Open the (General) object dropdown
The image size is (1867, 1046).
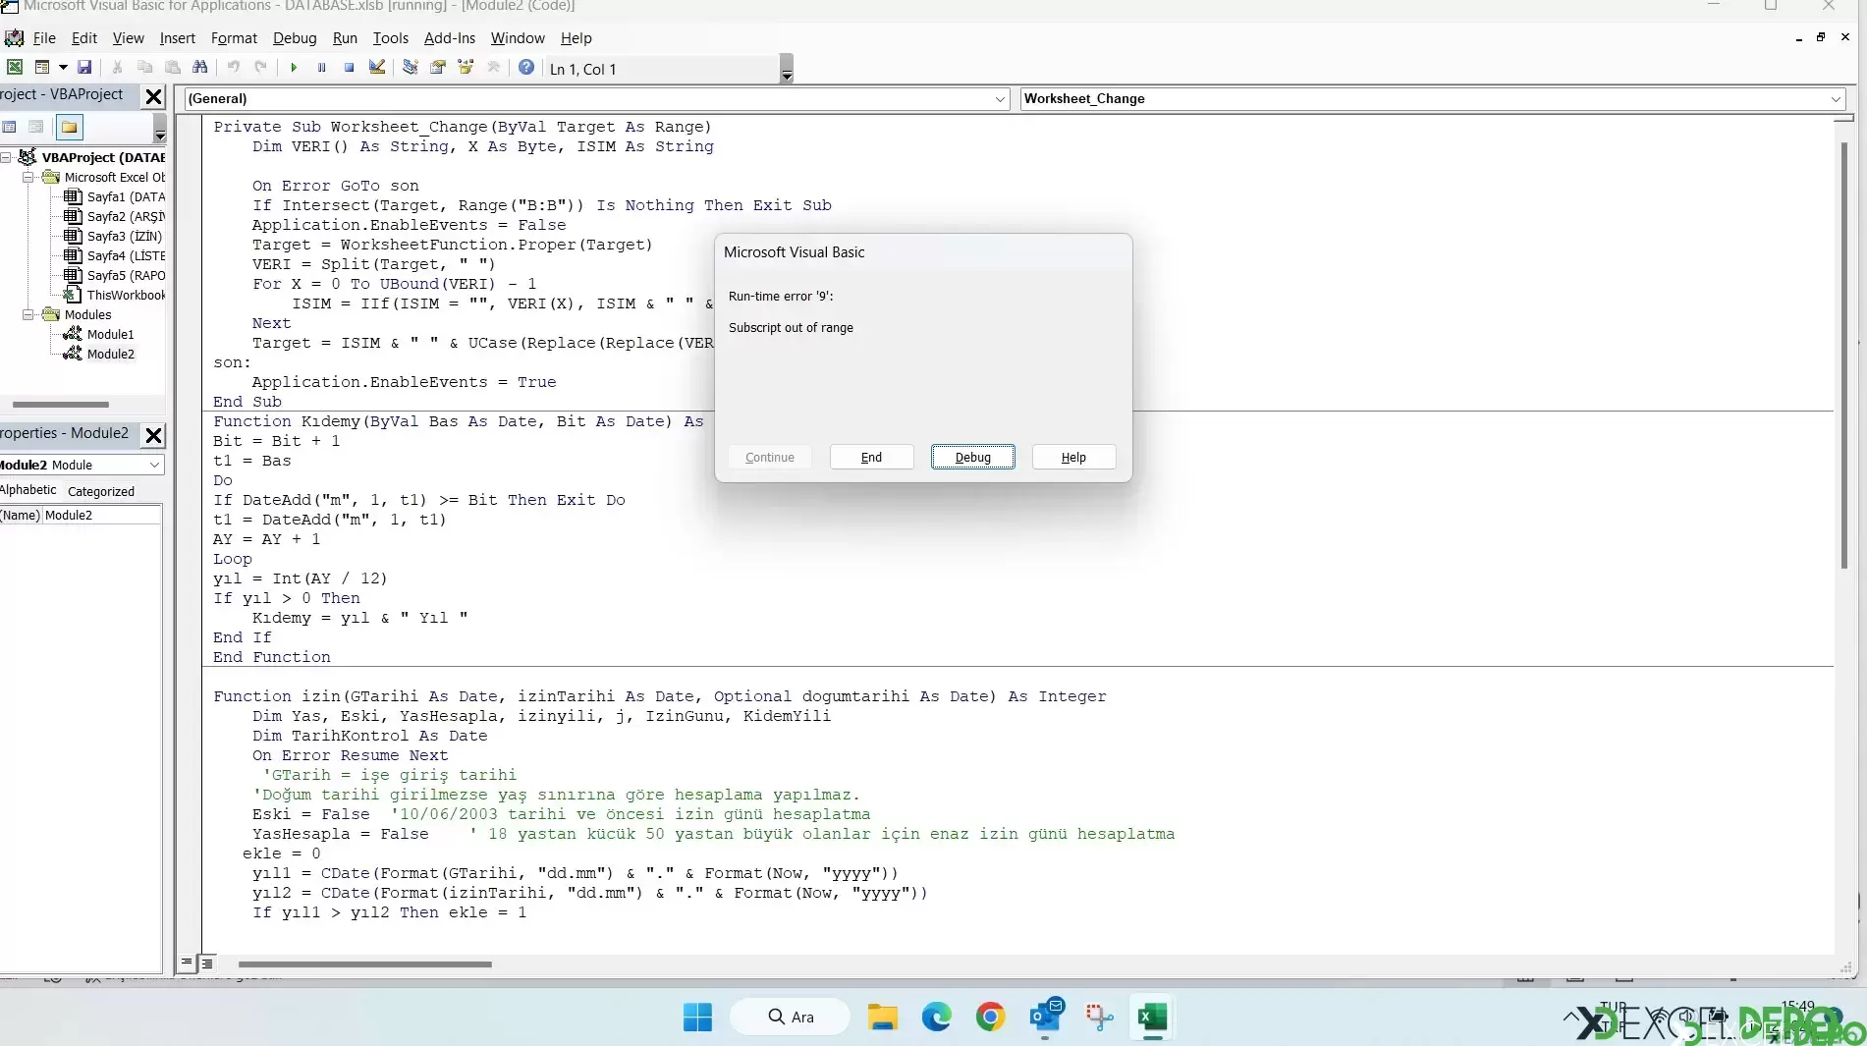point(1000,98)
